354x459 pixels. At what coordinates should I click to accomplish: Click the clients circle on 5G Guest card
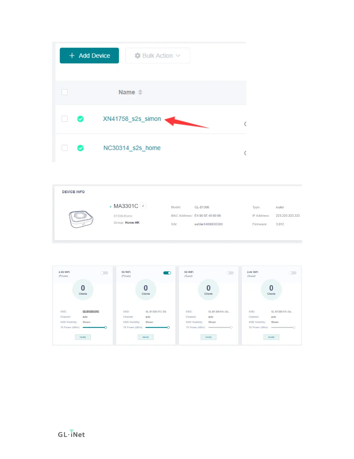point(209,290)
